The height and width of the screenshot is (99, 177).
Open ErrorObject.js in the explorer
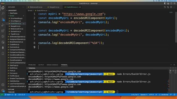[16, 21]
